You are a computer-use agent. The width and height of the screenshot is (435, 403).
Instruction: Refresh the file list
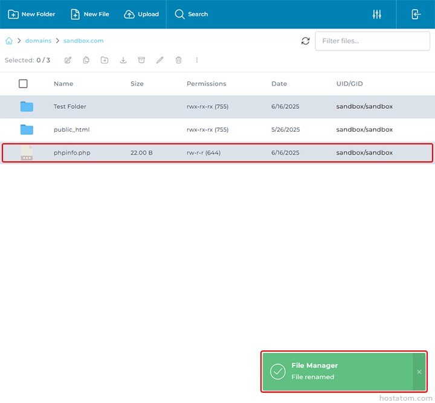(305, 41)
